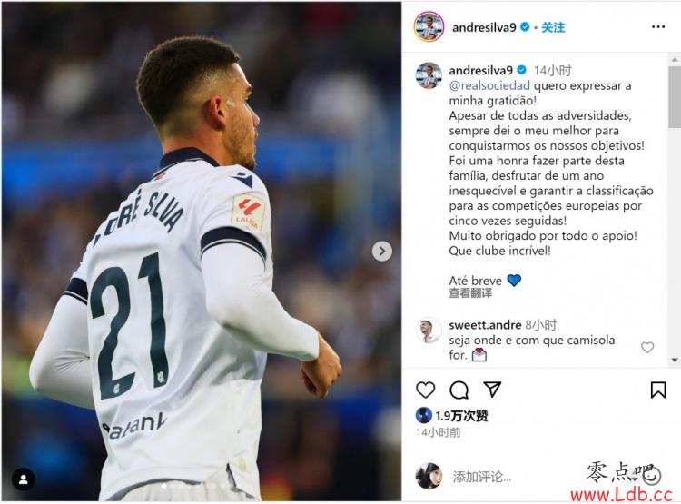
Task: View the 1.9万次赞 likes list
Action: 461,415
